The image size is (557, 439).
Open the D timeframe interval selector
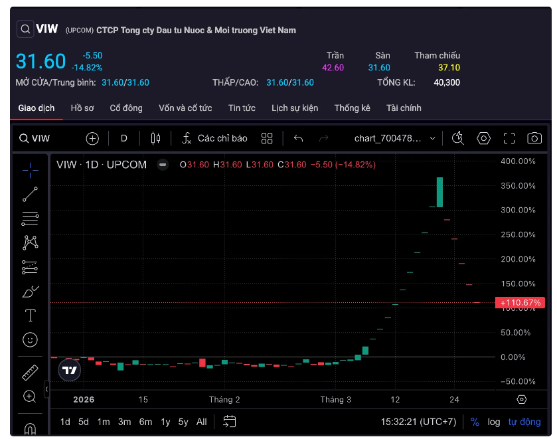124,138
